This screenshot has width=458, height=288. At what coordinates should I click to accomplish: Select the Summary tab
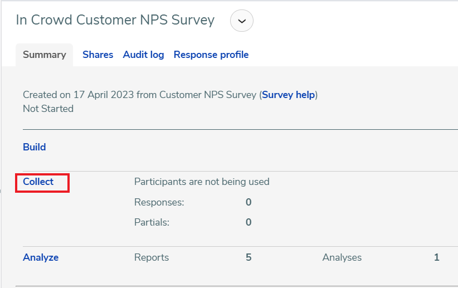(45, 55)
